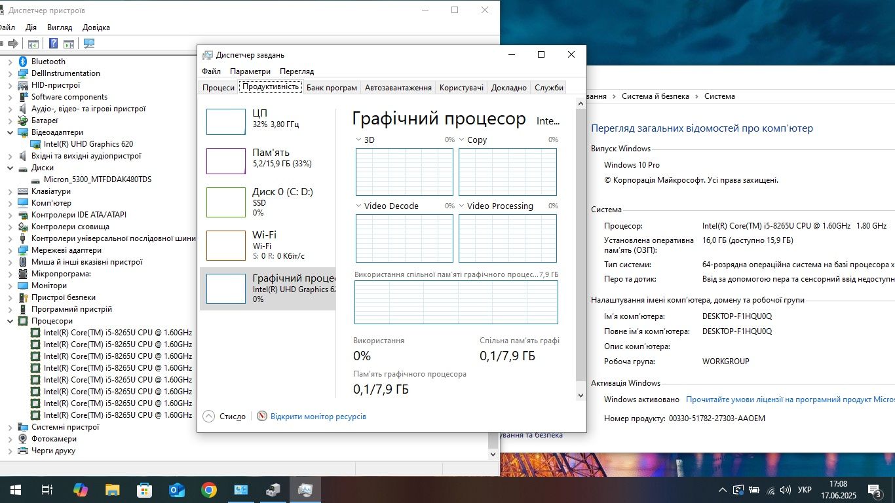
Task: Expand the Системні пристрої category
Action: [10, 427]
